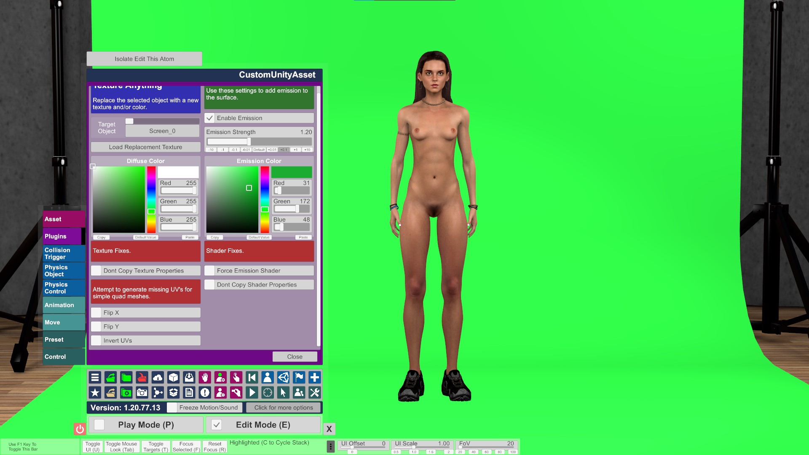Screen dimensions: 809x455
Task: Check the Force Emission Shader option
Action: coord(210,271)
